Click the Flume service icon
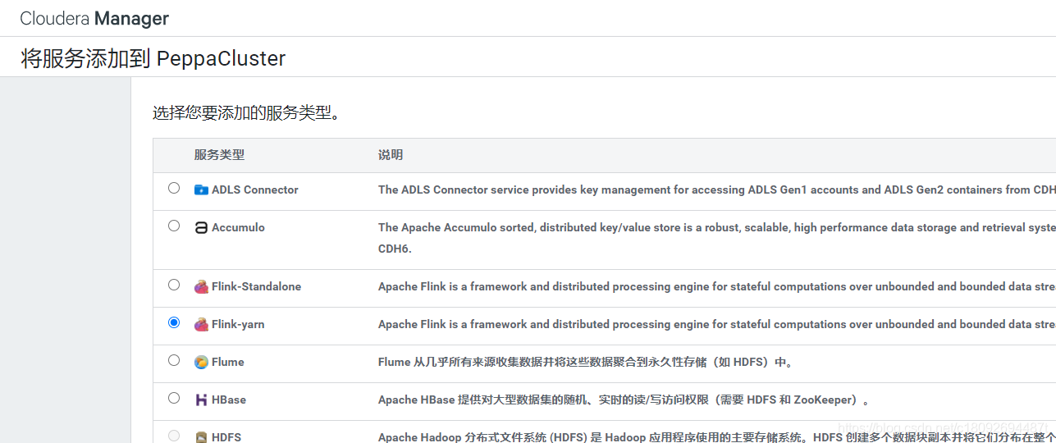The height and width of the screenshot is (443, 1056). [x=201, y=362]
